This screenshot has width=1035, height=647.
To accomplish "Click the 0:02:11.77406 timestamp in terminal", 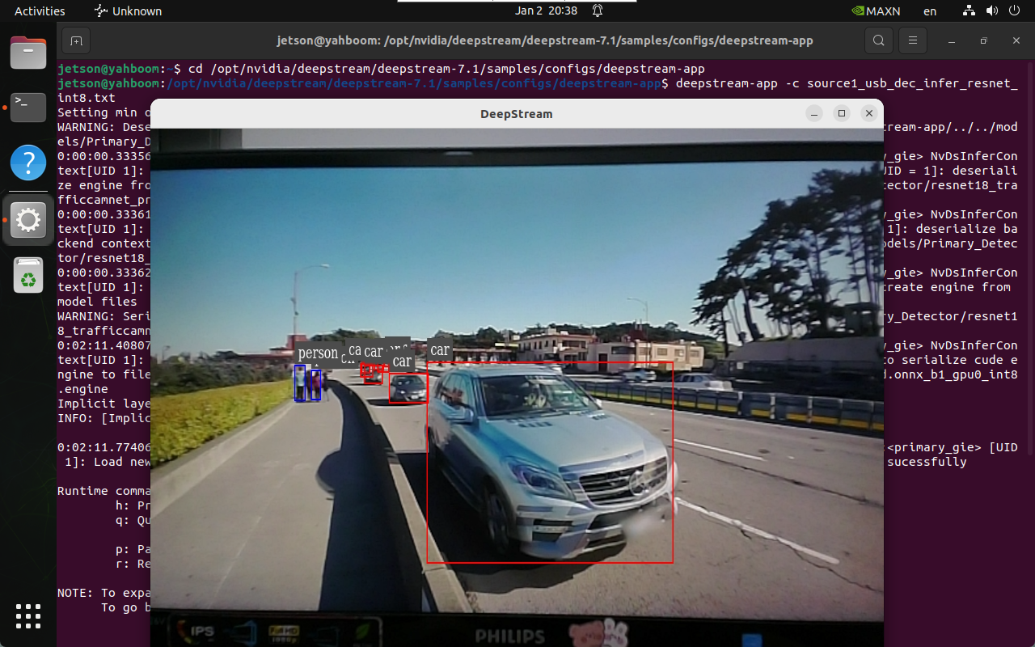I will pyautogui.click(x=104, y=447).
